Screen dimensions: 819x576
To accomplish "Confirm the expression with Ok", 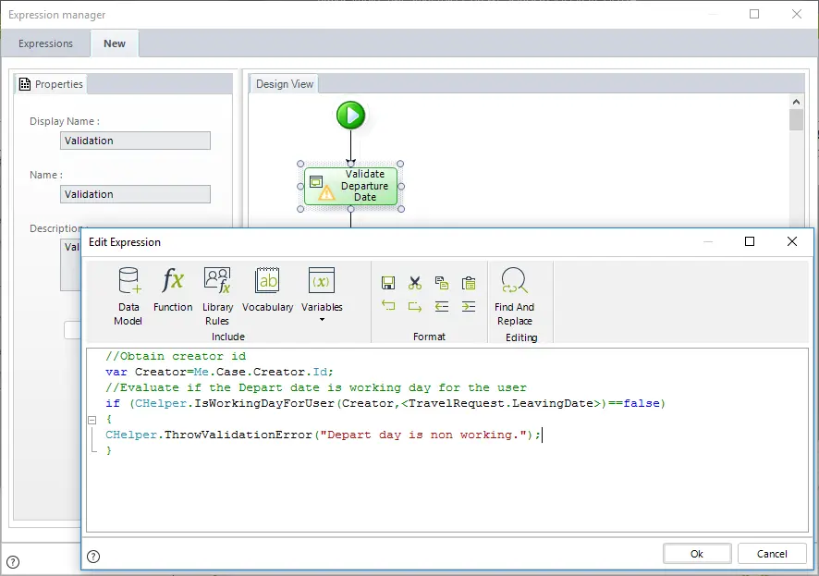I will [697, 554].
